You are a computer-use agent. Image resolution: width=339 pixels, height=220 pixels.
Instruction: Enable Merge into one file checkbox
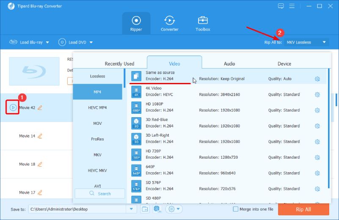[x=236, y=209]
